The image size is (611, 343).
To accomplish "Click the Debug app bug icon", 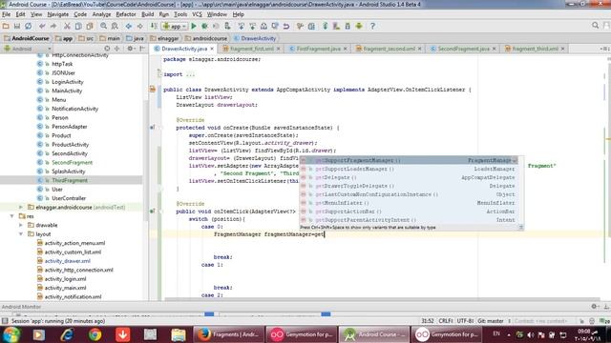I will click(x=204, y=26).
